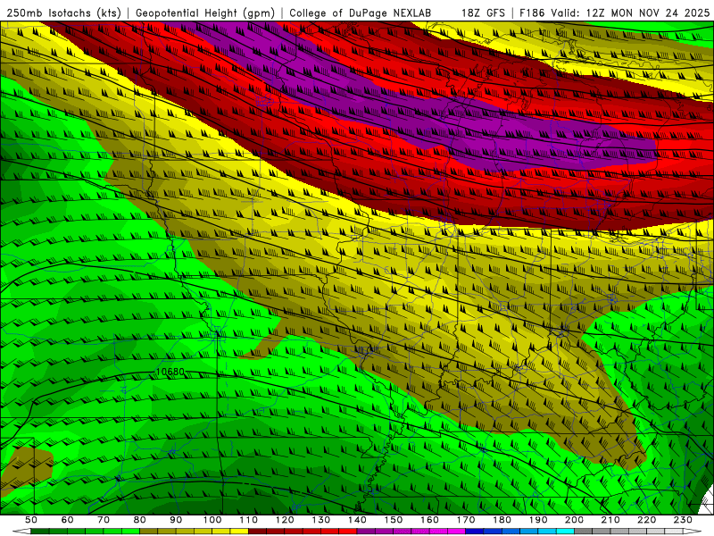Screen dimensions: 714x536
Task: Click the 90 knot color scale label
Action: click(x=176, y=520)
